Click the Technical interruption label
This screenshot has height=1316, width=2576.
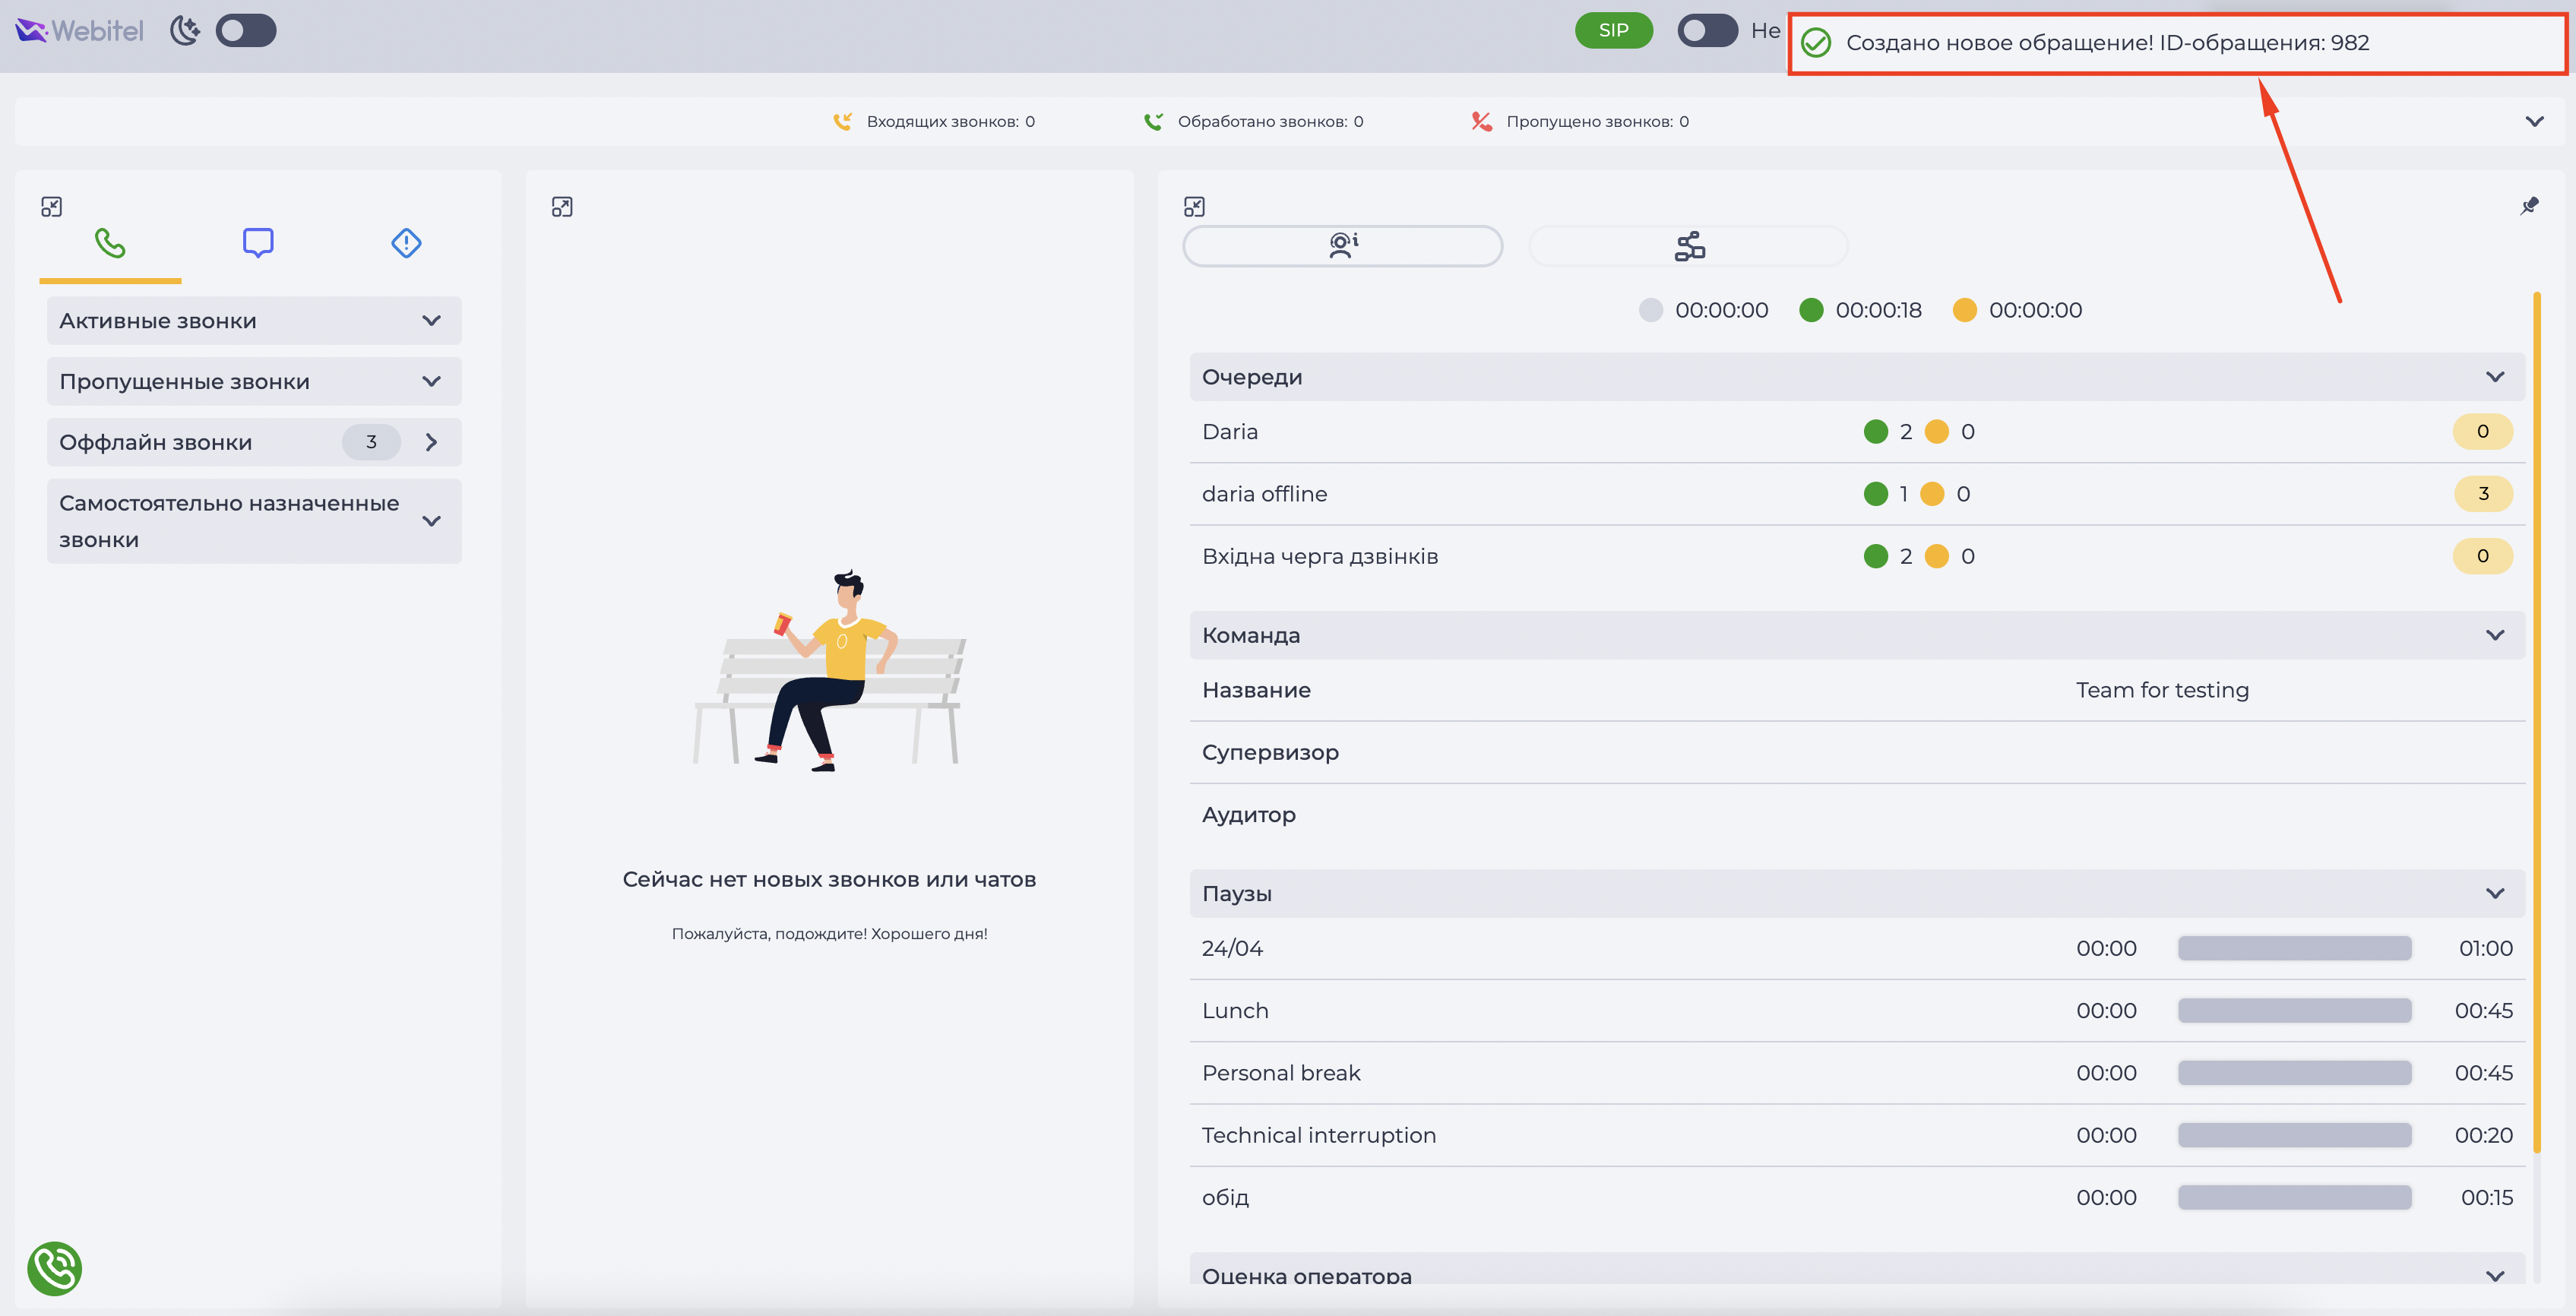click(1319, 1135)
